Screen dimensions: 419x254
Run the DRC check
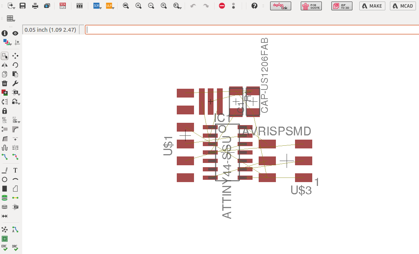(x=15, y=247)
